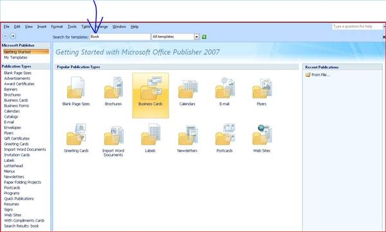Open the Help menu

pos(134,26)
